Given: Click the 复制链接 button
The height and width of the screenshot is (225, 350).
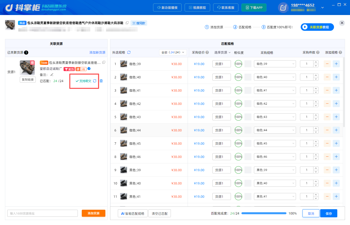Looking at the screenshot, I should [28, 80].
